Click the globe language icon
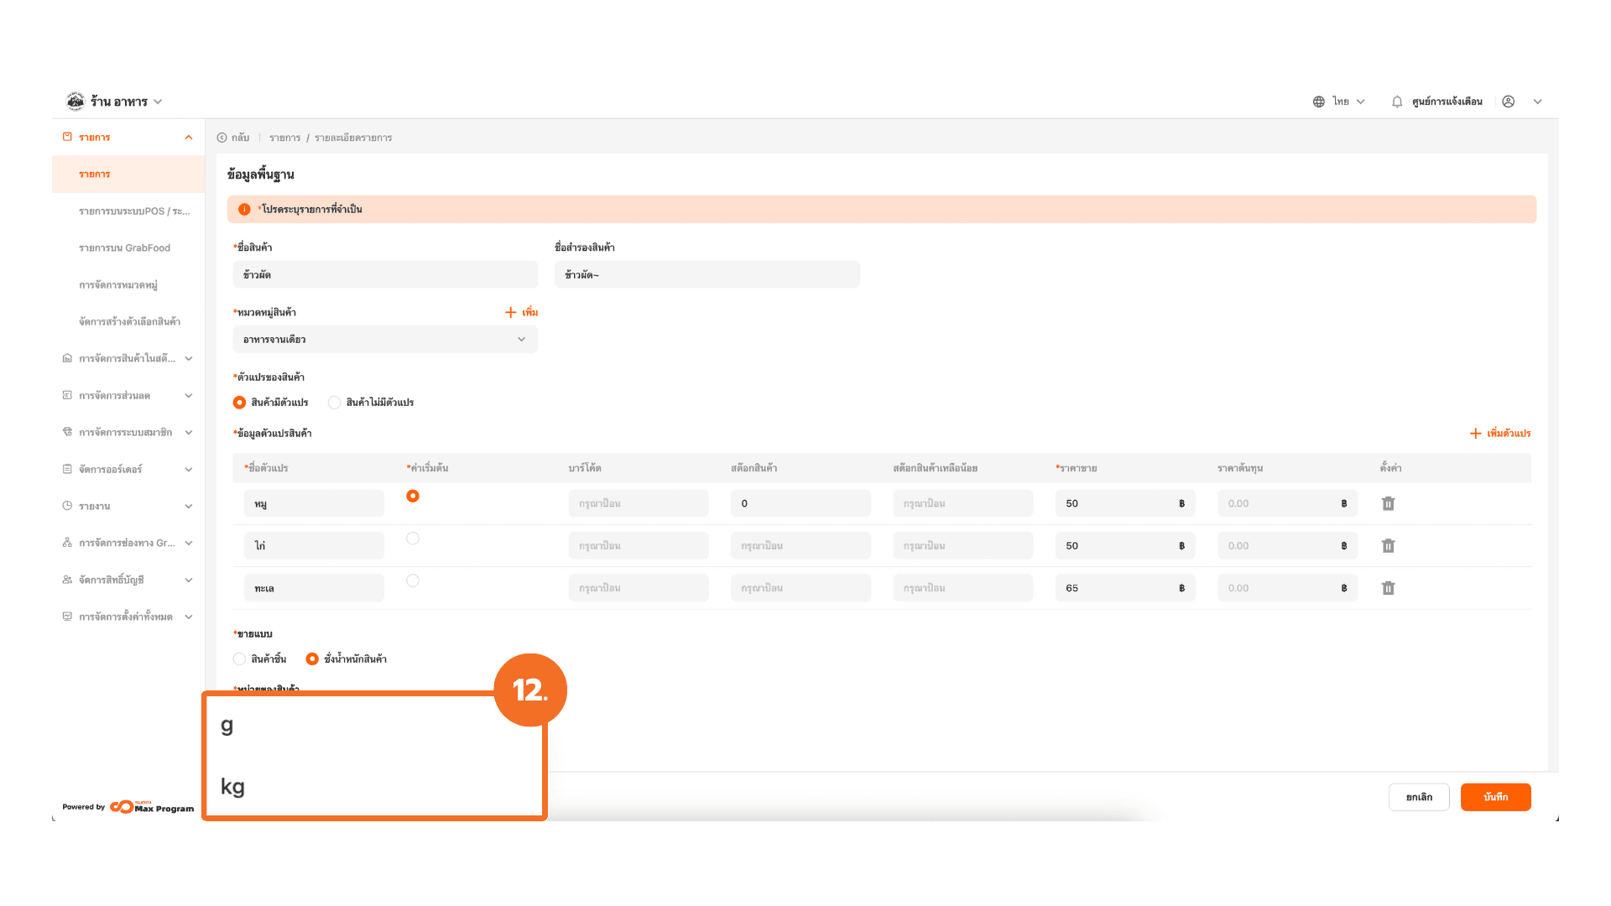1611x906 pixels. (x=1318, y=102)
